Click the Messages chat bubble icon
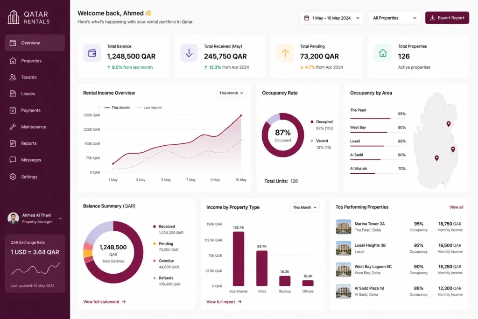The height and width of the screenshot is (319, 478). [x=13, y=160]
